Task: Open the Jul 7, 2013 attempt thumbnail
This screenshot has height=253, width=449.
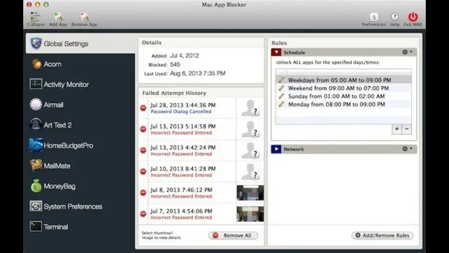Action: [250, 214]
